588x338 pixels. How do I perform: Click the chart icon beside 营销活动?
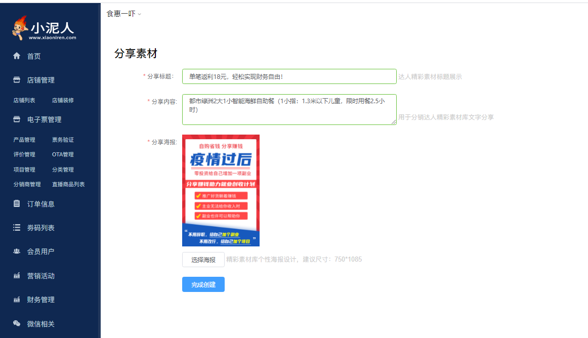point(17,276)
